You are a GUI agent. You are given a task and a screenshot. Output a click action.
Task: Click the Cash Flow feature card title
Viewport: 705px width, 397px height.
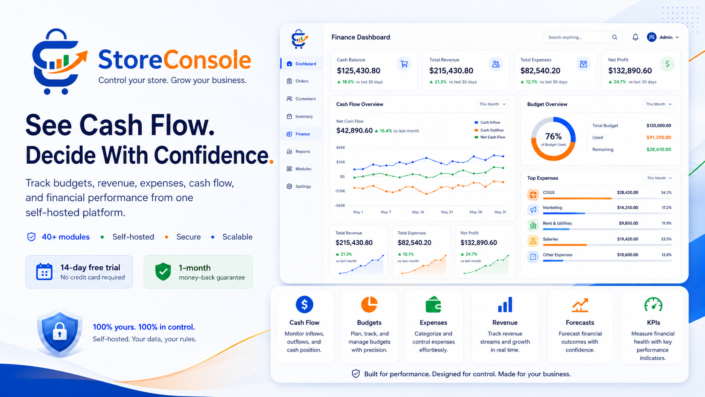tap(304, 323)
